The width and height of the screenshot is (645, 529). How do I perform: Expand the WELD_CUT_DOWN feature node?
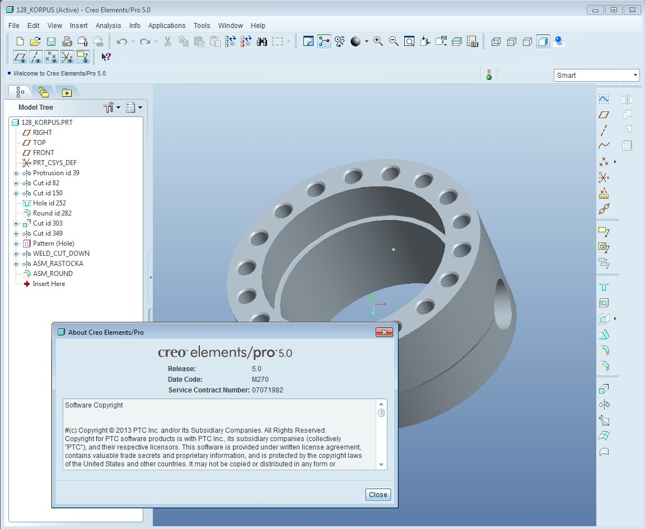click(16, 254)
